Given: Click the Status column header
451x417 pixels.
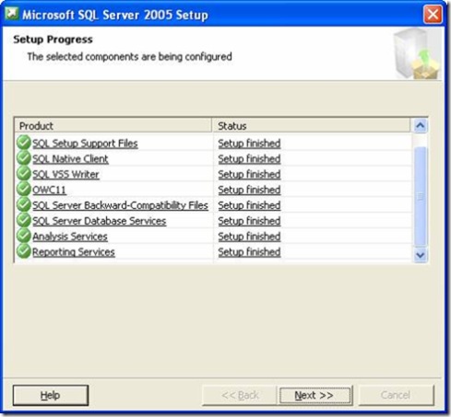Looking at the screenshot, I should (311, 126).
